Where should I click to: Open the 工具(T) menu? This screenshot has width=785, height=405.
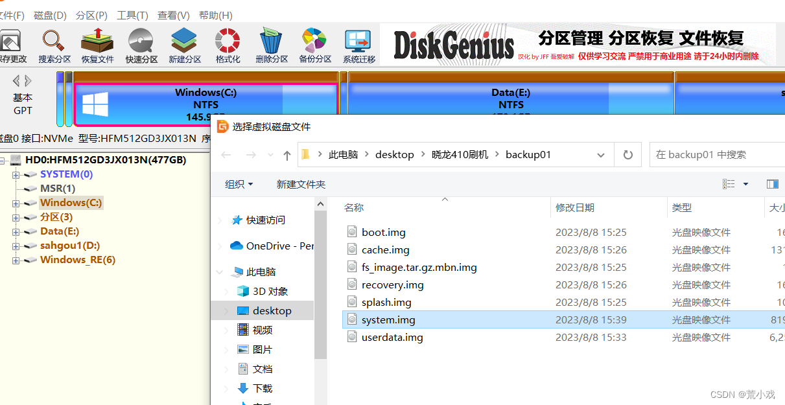coord(132,15)
